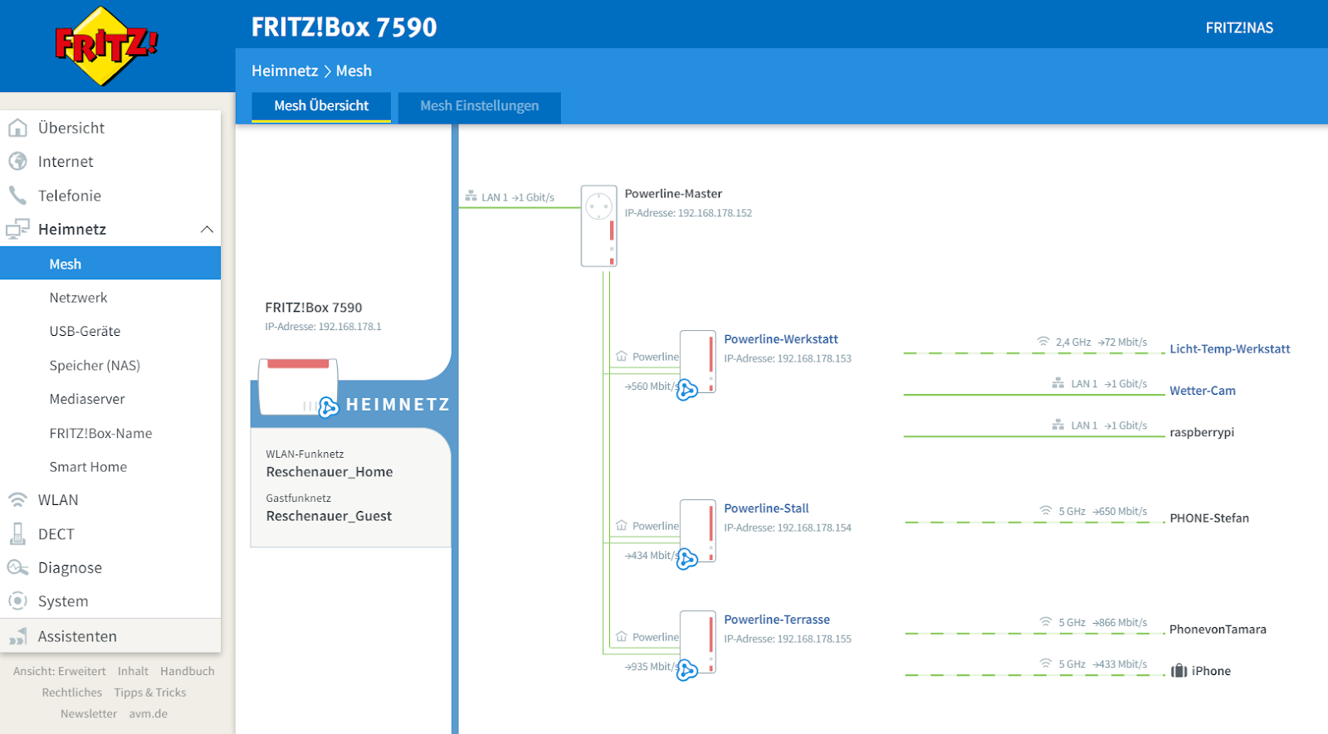This screenshot has height=734, width=1328.
Task: Click the Reschenauer_Home network name
Action: click(330, 472)
